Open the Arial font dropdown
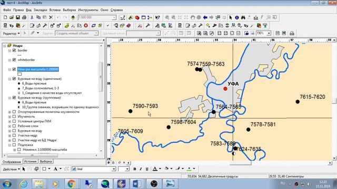Viewport: 337px width, 189px height. point(114,169)
